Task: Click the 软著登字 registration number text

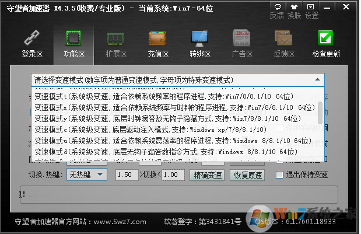Action: coord(202,222)
